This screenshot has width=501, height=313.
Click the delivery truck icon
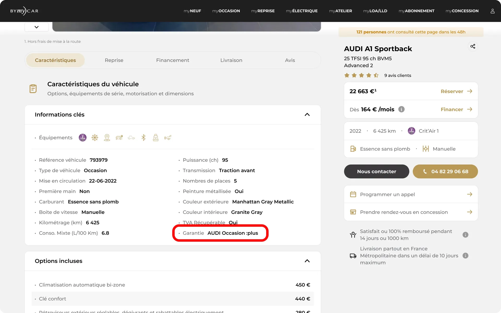pos(353,256)
